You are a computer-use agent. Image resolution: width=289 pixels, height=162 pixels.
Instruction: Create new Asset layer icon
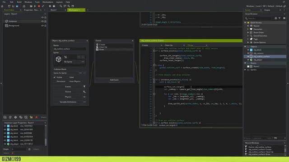pos(26,117)
